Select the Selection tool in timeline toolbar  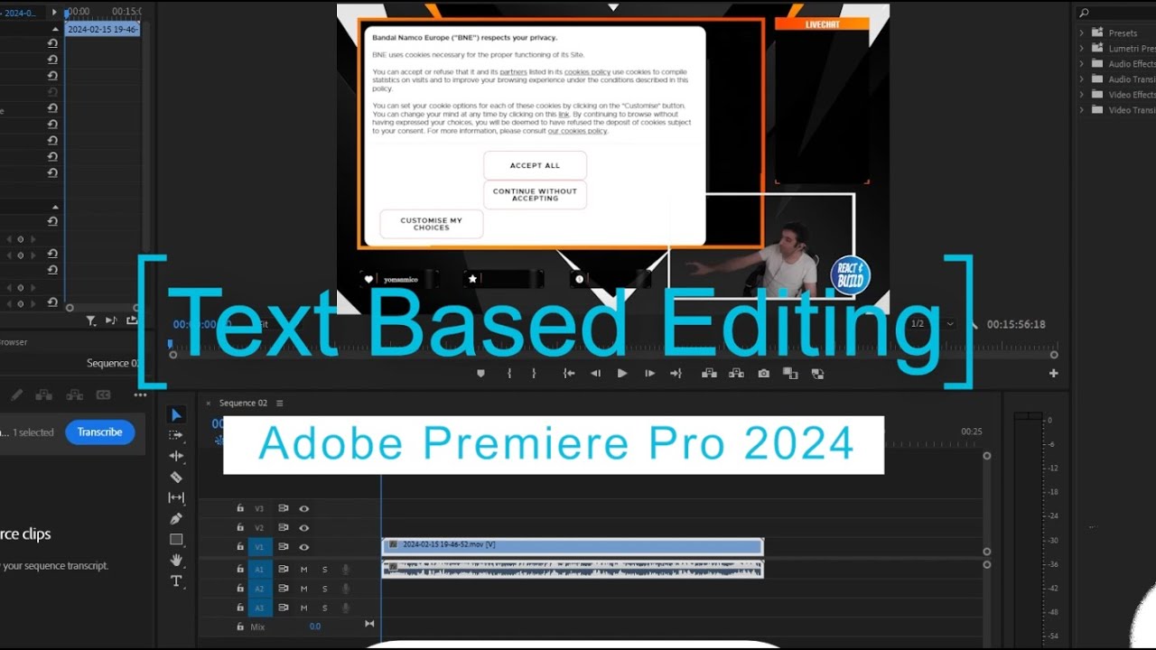click(177, 414)
